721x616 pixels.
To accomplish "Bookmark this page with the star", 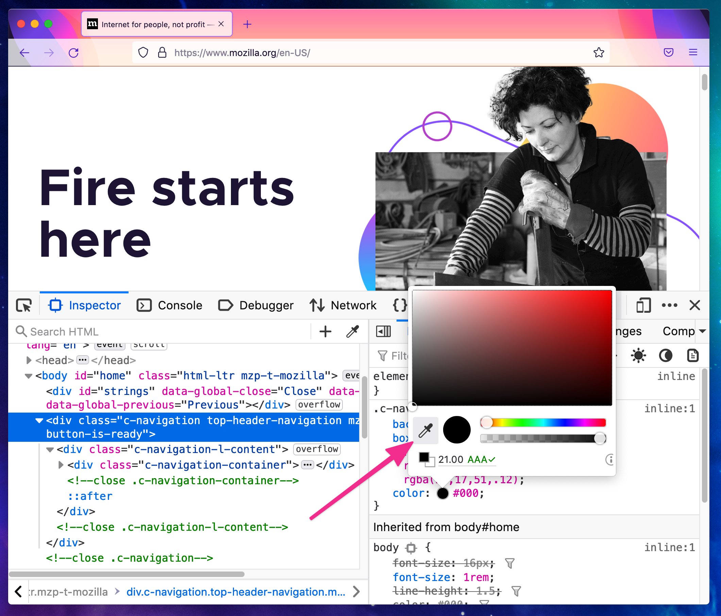I will pyautogui.click(x=599, y=52).
